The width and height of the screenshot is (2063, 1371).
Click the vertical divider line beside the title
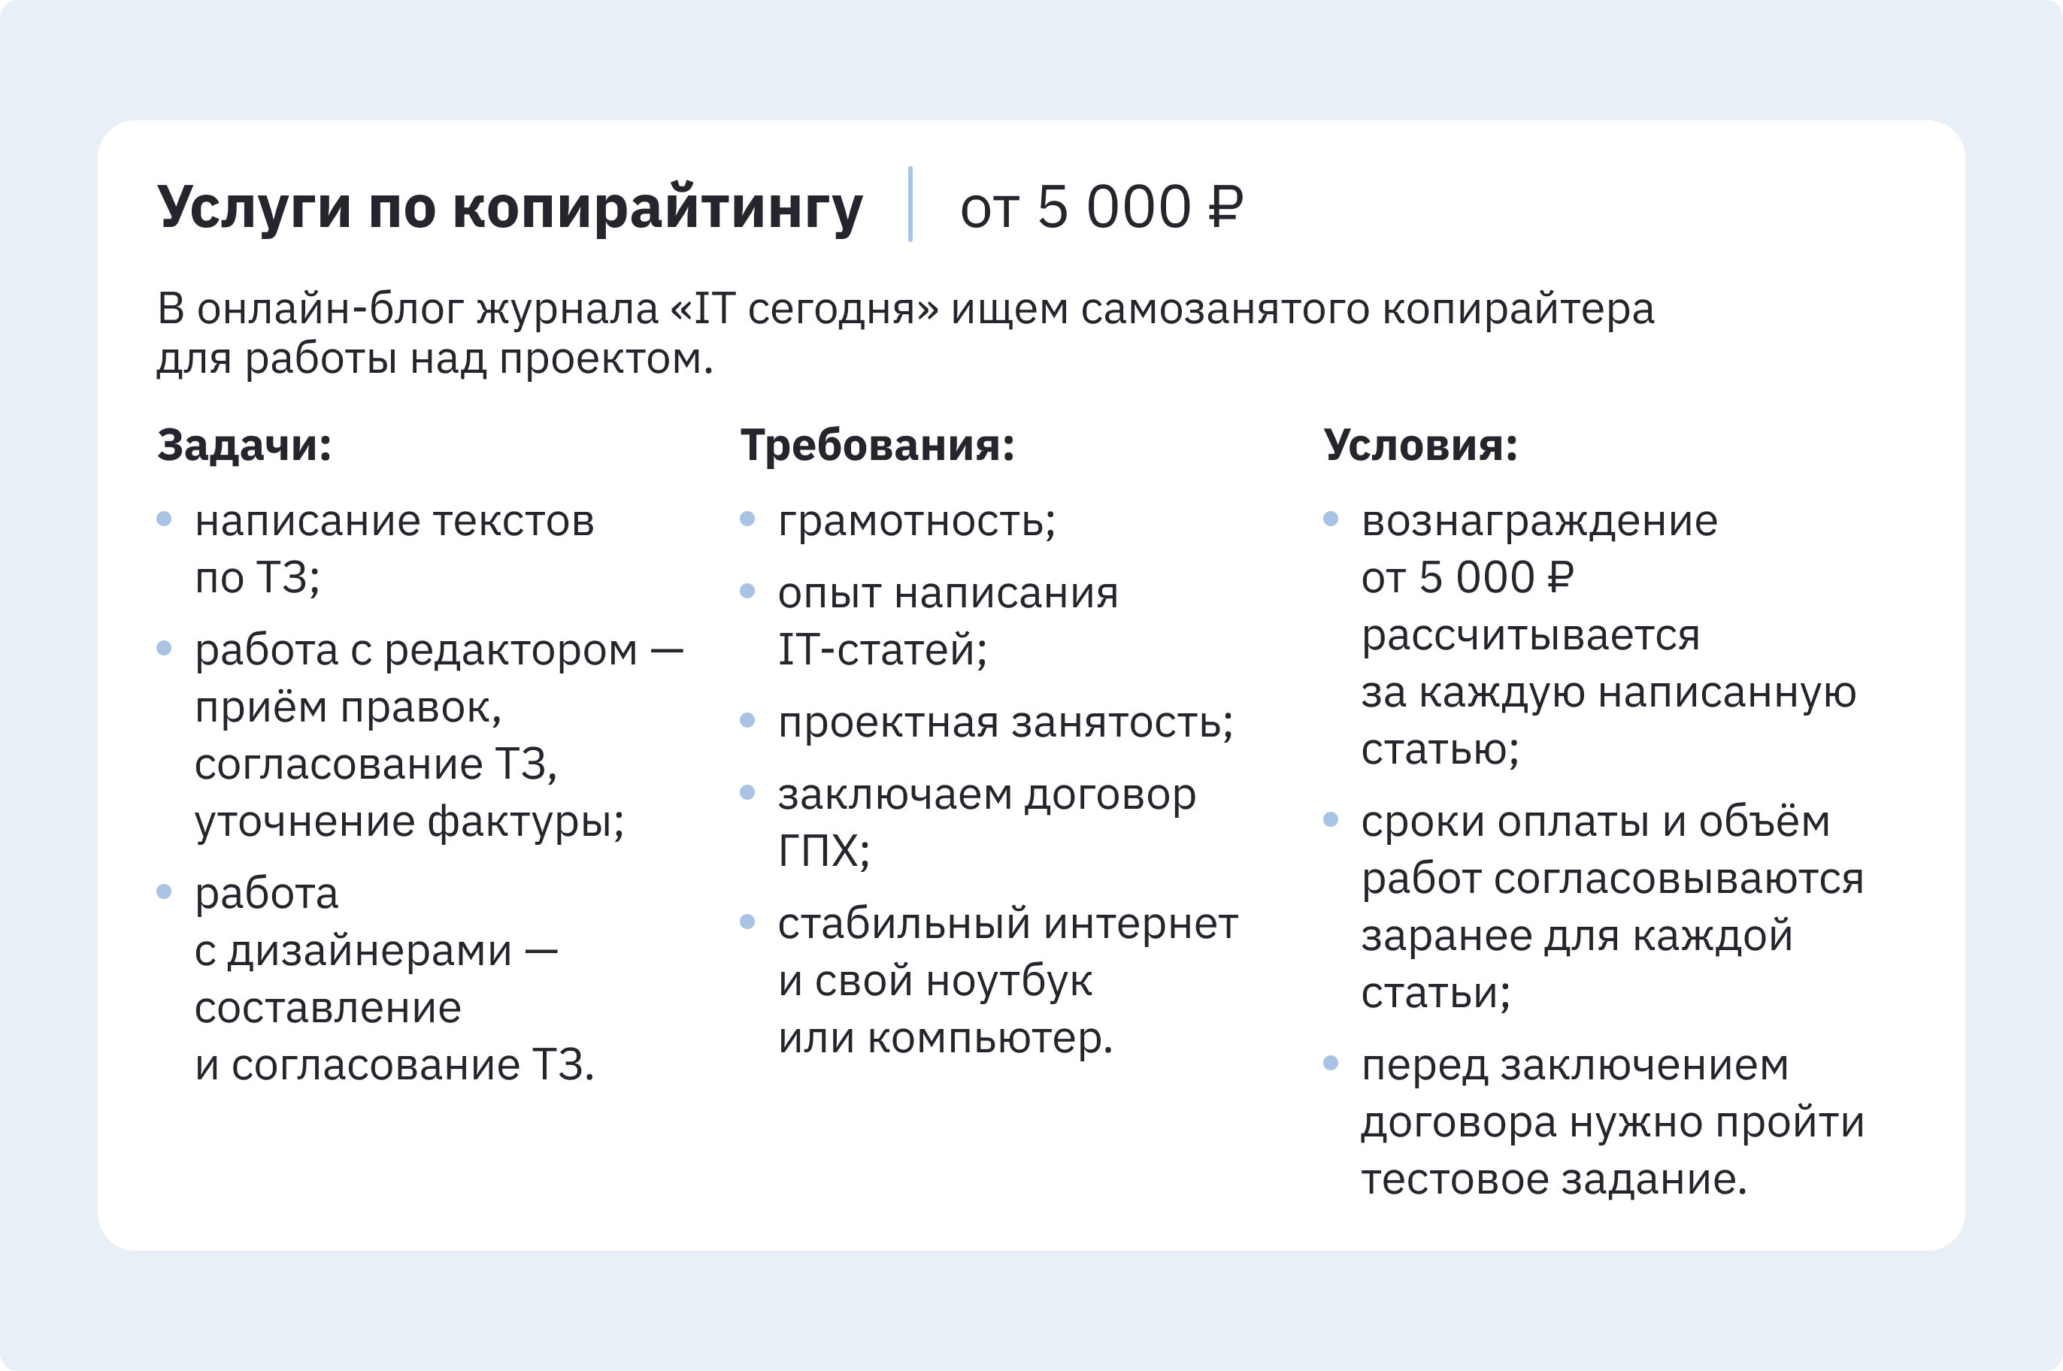coord(910,204)
